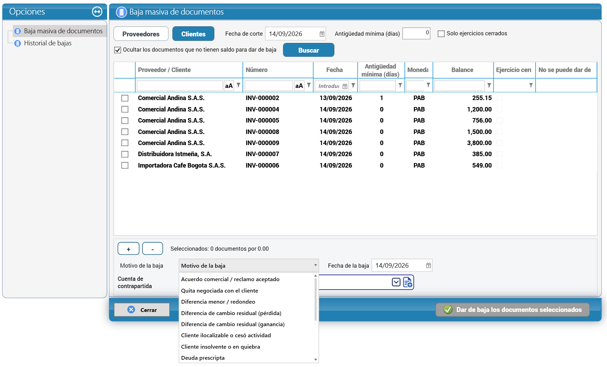Open filter funnel for Antigüedad mínima column

(400, 85)
